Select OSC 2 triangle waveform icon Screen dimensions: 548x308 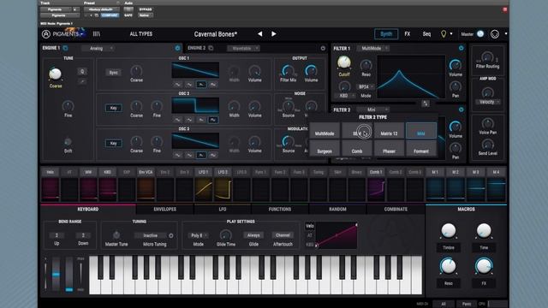tap(189, 120)
